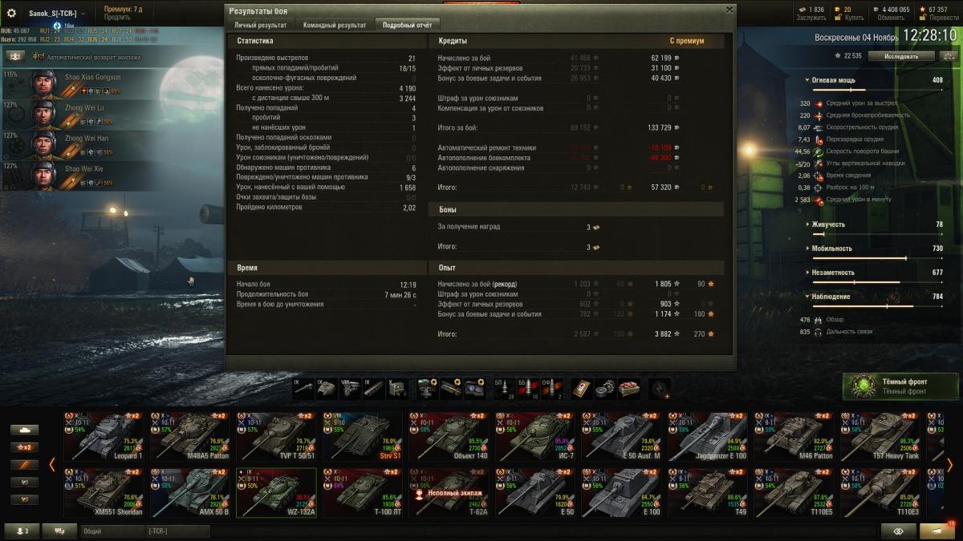Click the gun reload time icon
Screen dimensions: 963x541
(819, 139)
